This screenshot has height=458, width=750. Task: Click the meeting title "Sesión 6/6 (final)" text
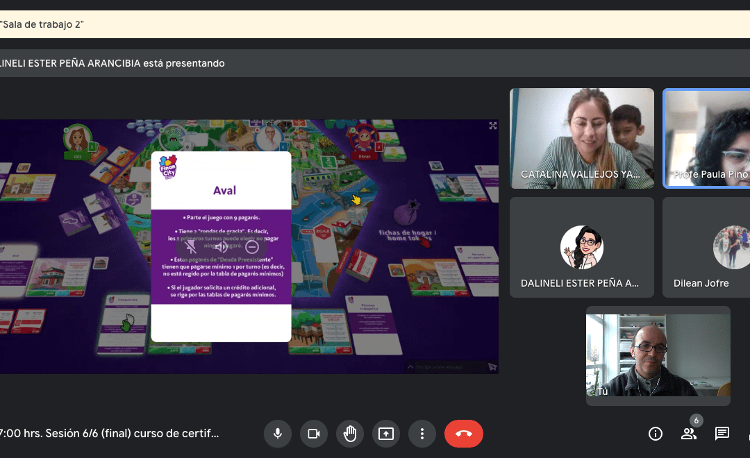[x=109, y=433]
